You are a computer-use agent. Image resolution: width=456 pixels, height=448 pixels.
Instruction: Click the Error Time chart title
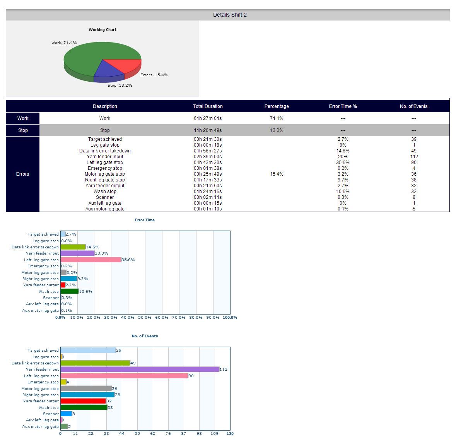(x=145, y=220)
